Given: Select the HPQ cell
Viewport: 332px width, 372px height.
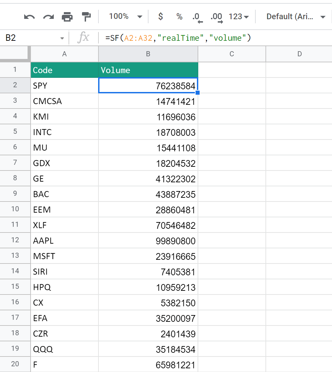Looking at the screenshot, I should click(x=65, y=287).
